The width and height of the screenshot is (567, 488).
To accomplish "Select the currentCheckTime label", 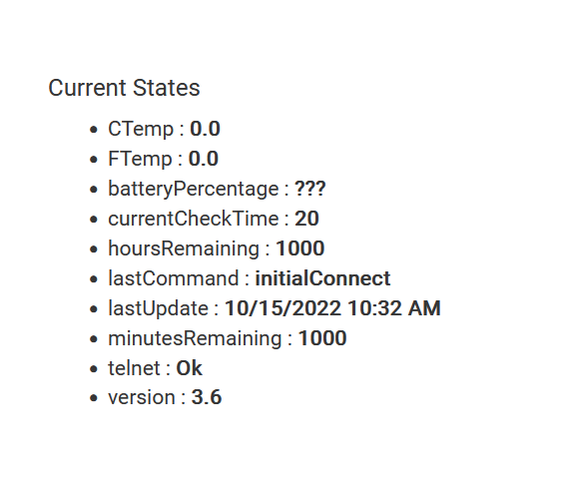I will [194, 219].
